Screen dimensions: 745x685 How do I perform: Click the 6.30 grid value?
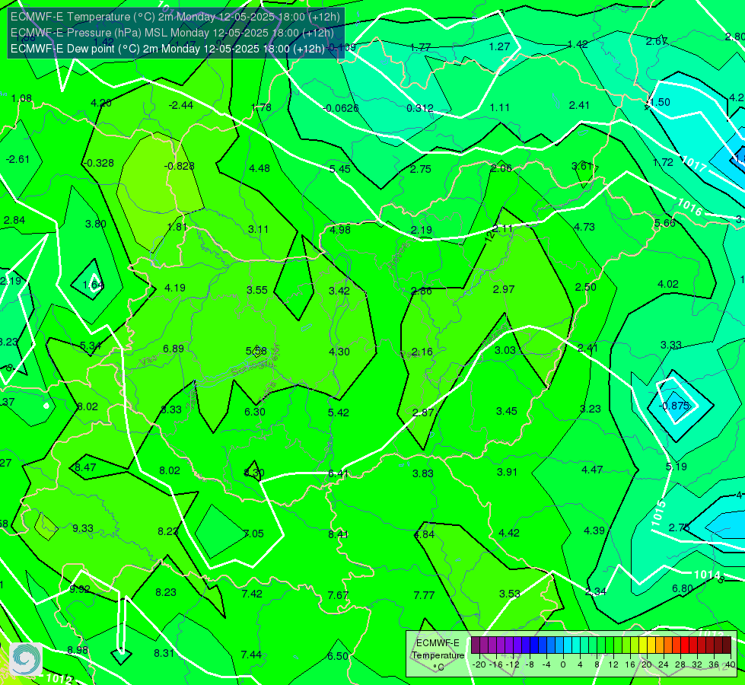(x=255, y=412)
